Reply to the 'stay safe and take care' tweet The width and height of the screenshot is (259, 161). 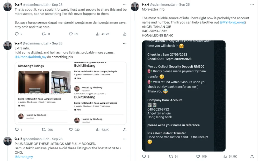tap(17, 34)
